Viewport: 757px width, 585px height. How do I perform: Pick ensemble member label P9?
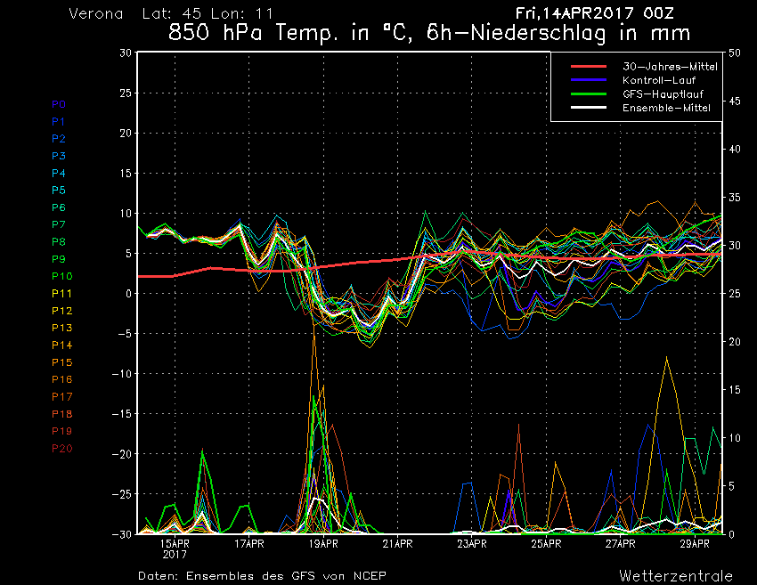59,259
